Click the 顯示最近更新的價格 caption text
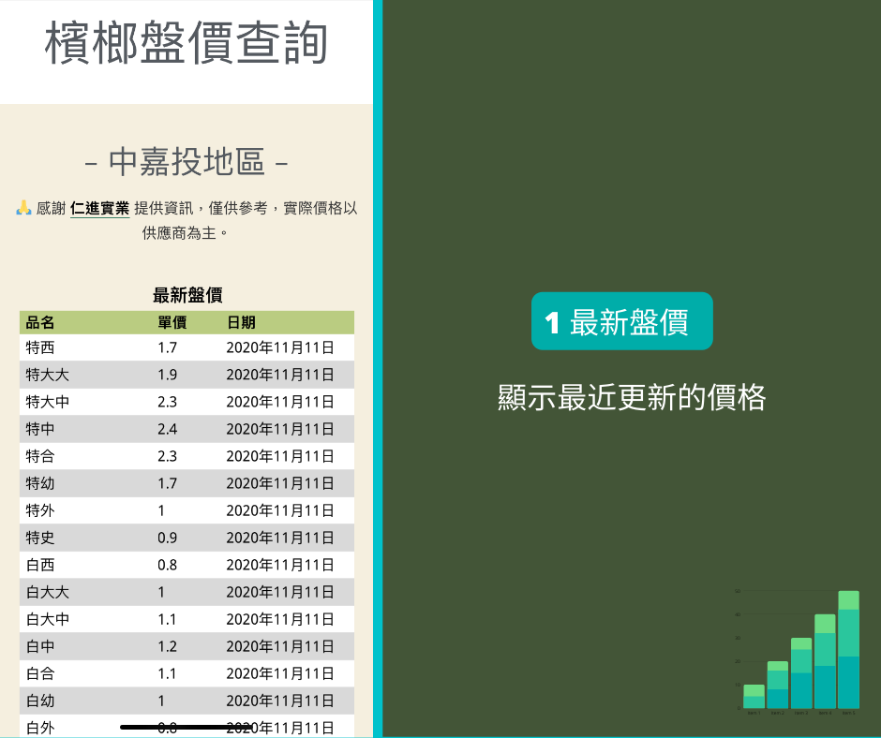Viewport: 881px width, 738px height. pyautogui.click(x=632, y=398)
